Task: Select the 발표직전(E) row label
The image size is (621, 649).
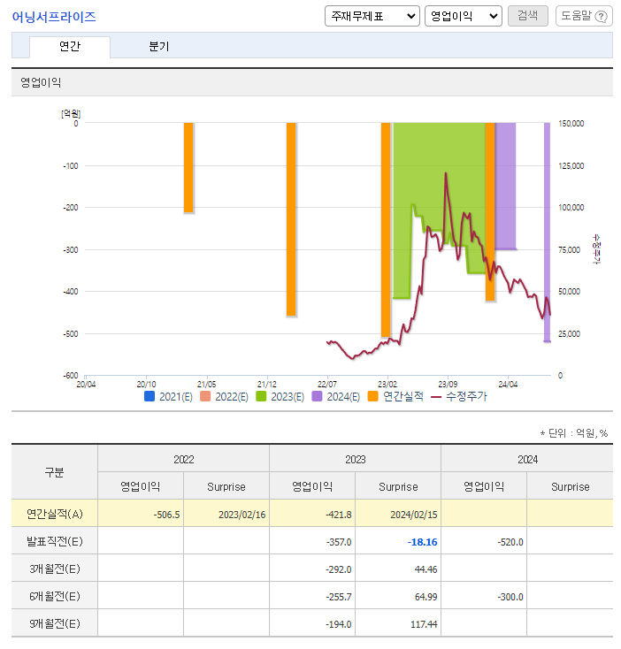Action: point(54,541)
